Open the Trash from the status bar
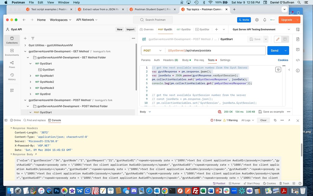Screen dimensions: 313x196 point(285,183)
